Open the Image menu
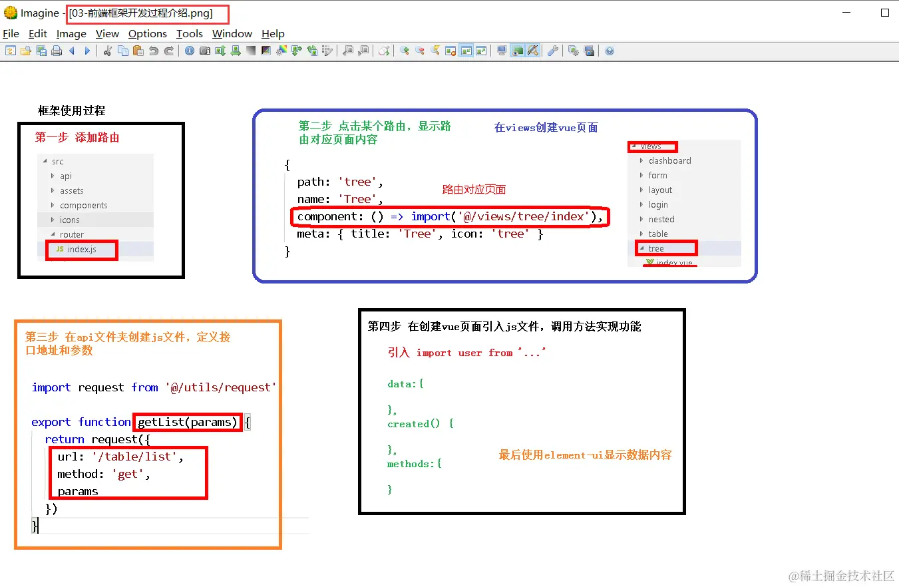Screen dimensions: 899x587 [71, 33]
